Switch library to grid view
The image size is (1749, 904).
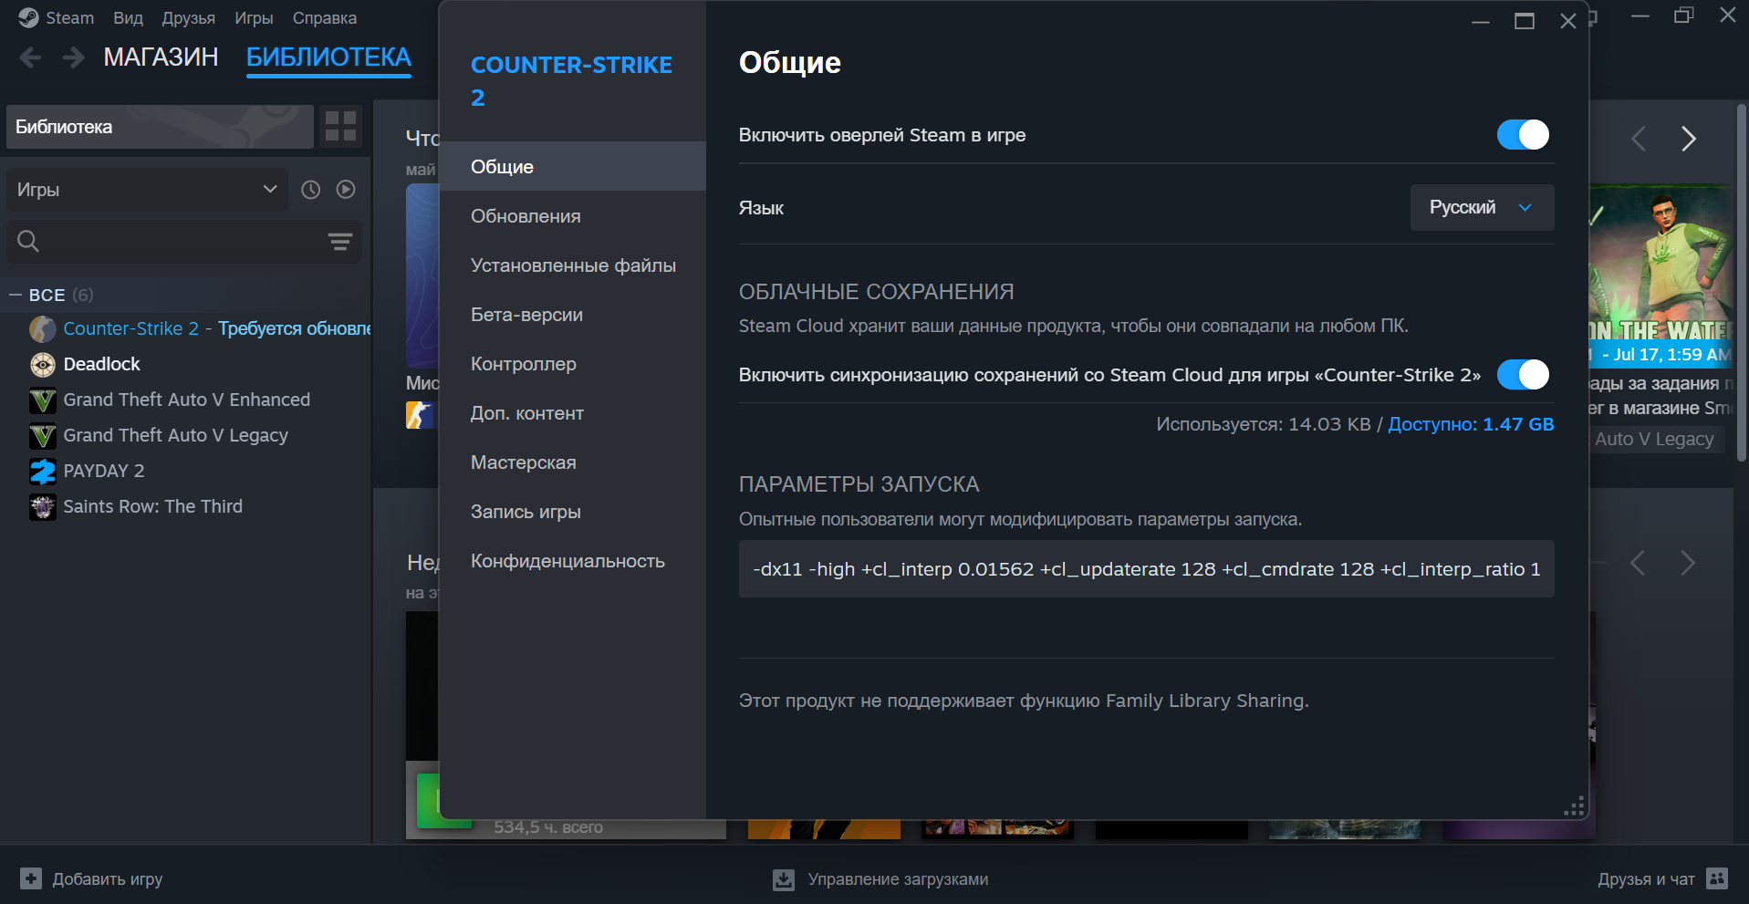pyautogui.click(x=339, y=127)
